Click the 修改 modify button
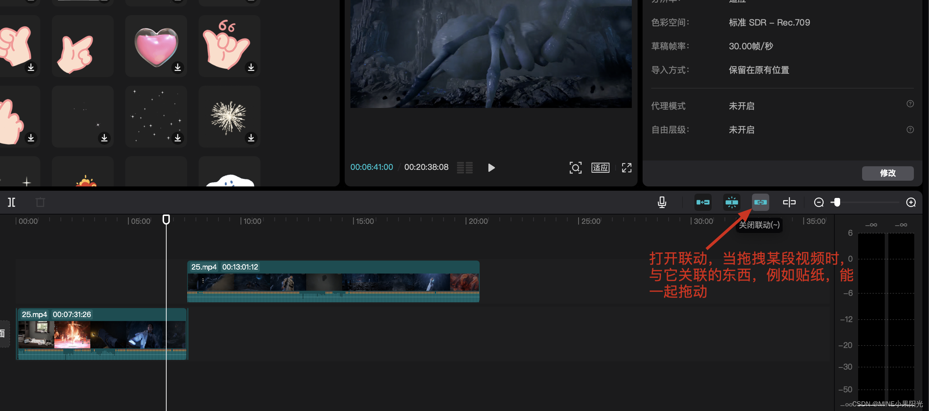The image size is (929, 411). [x=887, y=173]
